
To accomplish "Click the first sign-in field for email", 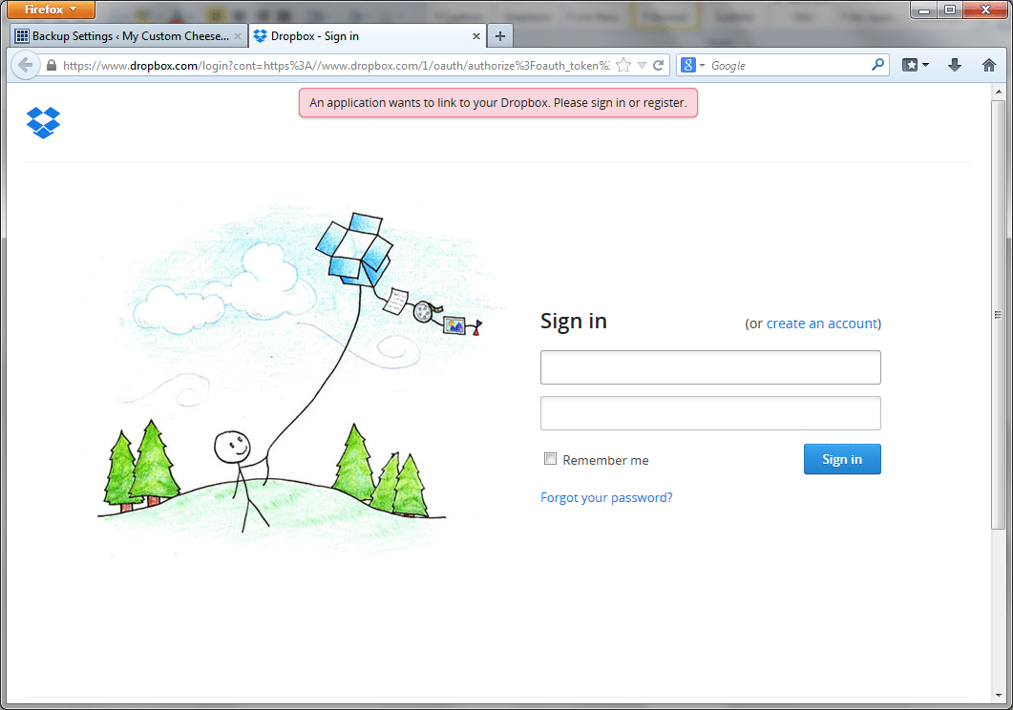I will click(710, 367).
